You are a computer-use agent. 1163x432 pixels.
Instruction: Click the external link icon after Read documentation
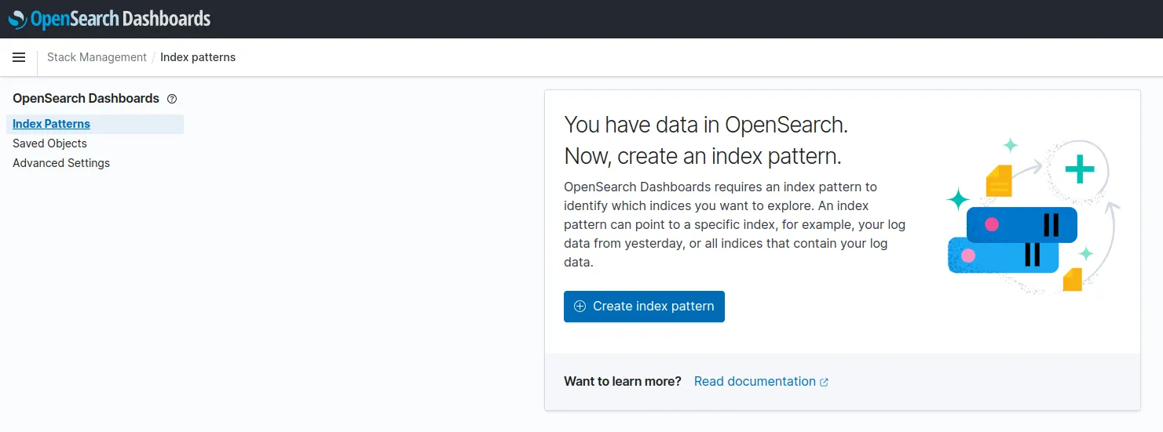click(x=824, y=383)
